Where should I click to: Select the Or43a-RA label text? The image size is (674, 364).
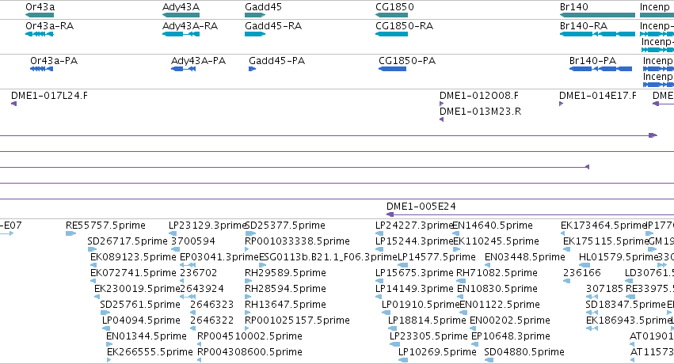pos(49,26)
